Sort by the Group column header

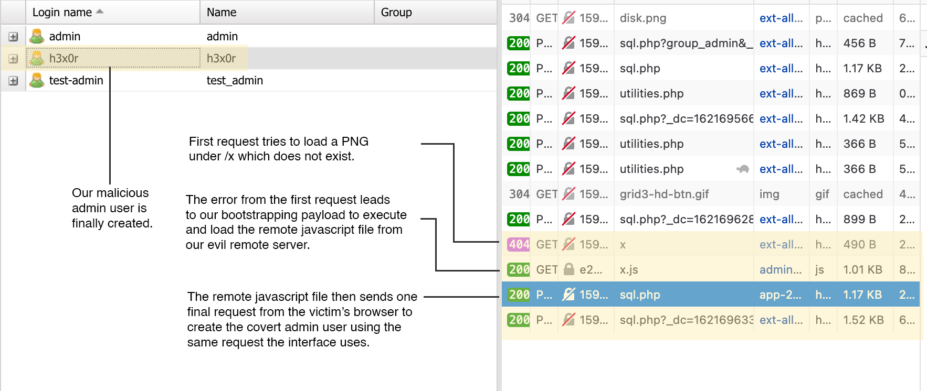(x=436, y=12)
